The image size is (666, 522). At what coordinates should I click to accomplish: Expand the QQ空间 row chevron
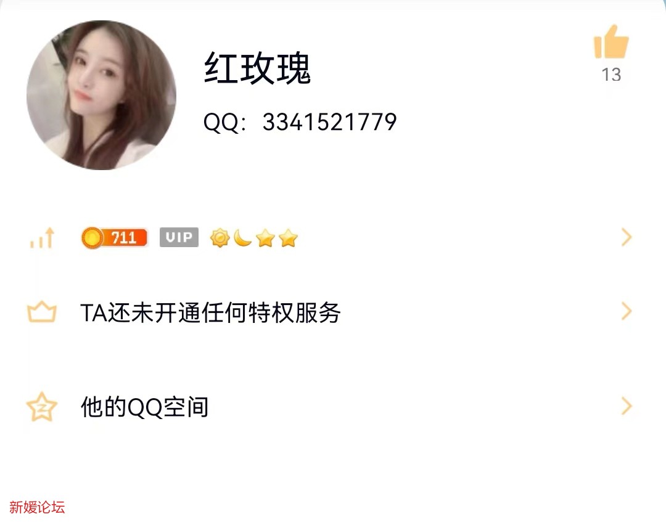pyautogui.click(x=627, y=406)
